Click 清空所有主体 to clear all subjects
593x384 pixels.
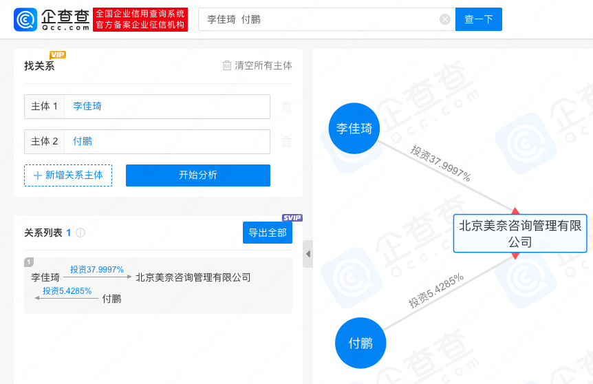pyautogui.click(x=263, y=65)
